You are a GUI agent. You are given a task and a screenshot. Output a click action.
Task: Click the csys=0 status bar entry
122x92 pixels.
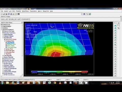click(77, 79)
